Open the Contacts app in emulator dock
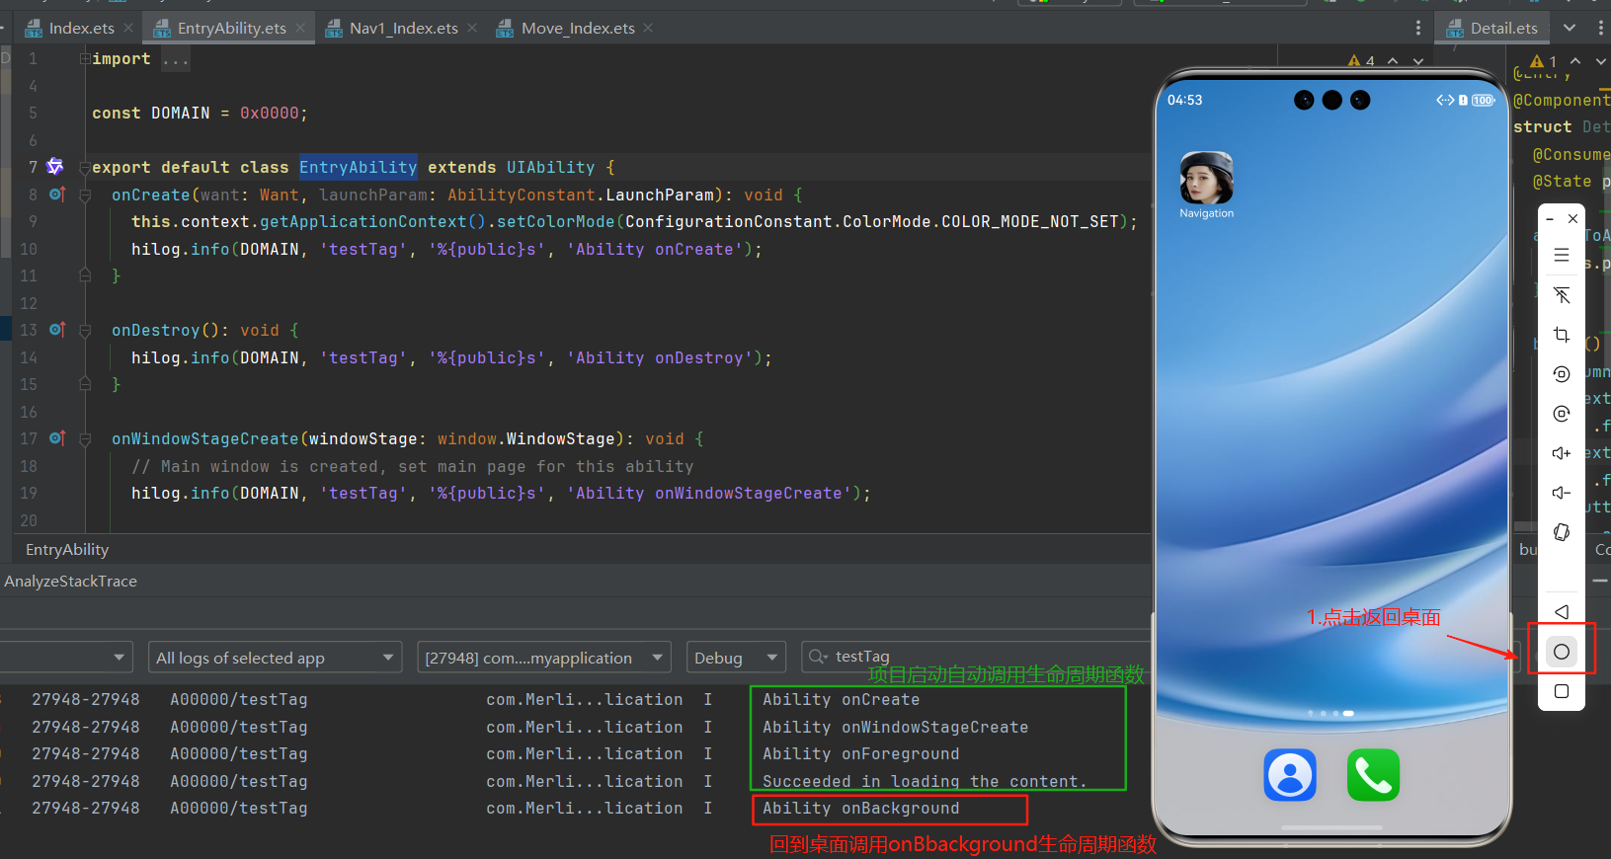Viewport: 1611px width, 859px height. pos(1289,774)
